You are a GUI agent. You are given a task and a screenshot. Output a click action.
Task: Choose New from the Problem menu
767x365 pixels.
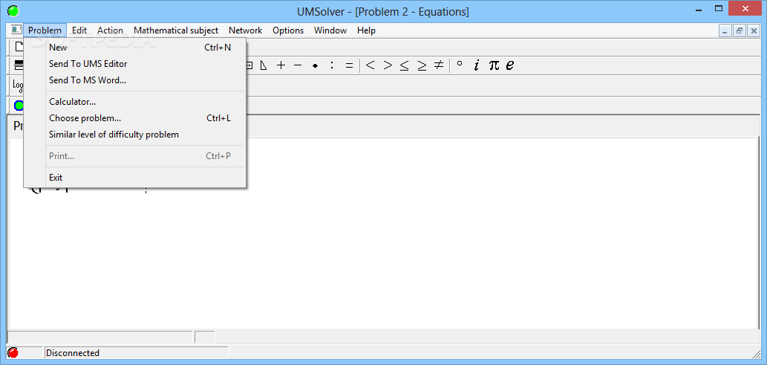coord(134,48)
